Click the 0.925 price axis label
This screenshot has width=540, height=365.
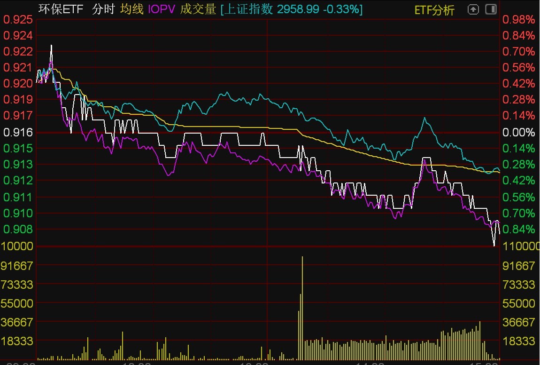18,20
